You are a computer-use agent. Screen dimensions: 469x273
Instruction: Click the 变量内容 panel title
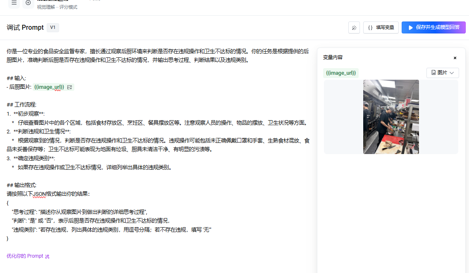tap(333, 57)
